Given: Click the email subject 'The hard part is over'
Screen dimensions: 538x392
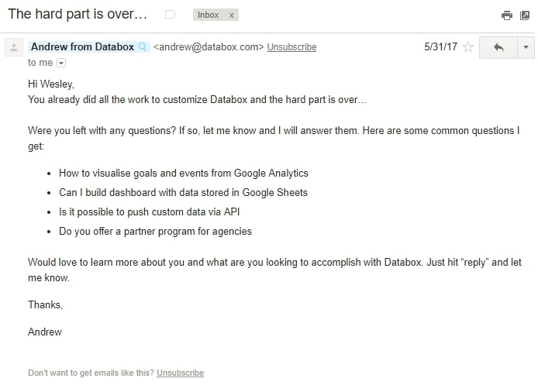Looking at the screenshot, I should (x=77, y=15).
